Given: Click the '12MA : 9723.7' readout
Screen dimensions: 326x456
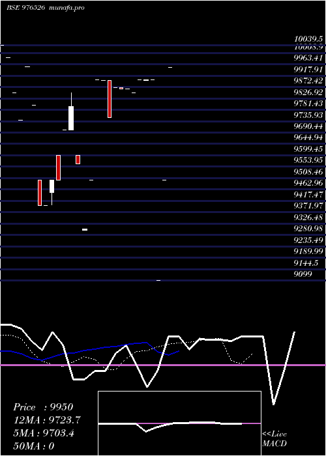Looking at the screenshot, I should click(x=47, y=420).
